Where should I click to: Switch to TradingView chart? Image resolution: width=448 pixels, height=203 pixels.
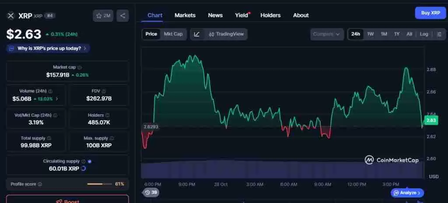[226, 34]
